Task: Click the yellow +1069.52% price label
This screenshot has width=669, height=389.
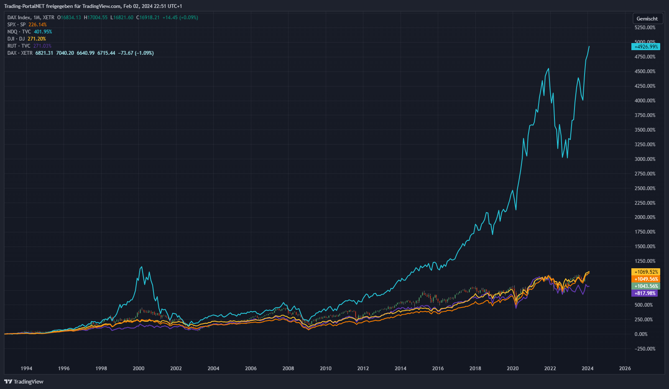Action: 646,272
